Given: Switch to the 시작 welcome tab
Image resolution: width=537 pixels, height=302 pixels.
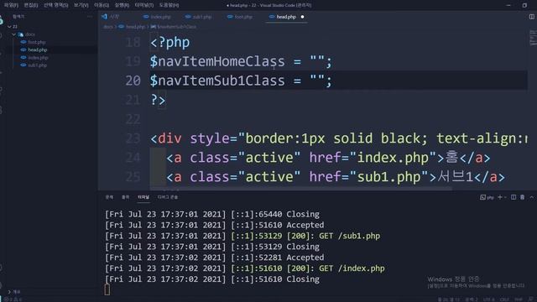Looking at the screenshot, I should pyautogui.click(x=114, y=17).
